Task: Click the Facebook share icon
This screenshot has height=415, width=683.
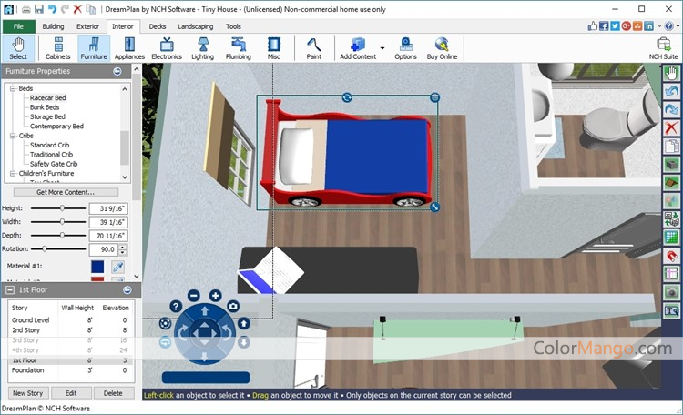Action: click(x=603, y=26)
